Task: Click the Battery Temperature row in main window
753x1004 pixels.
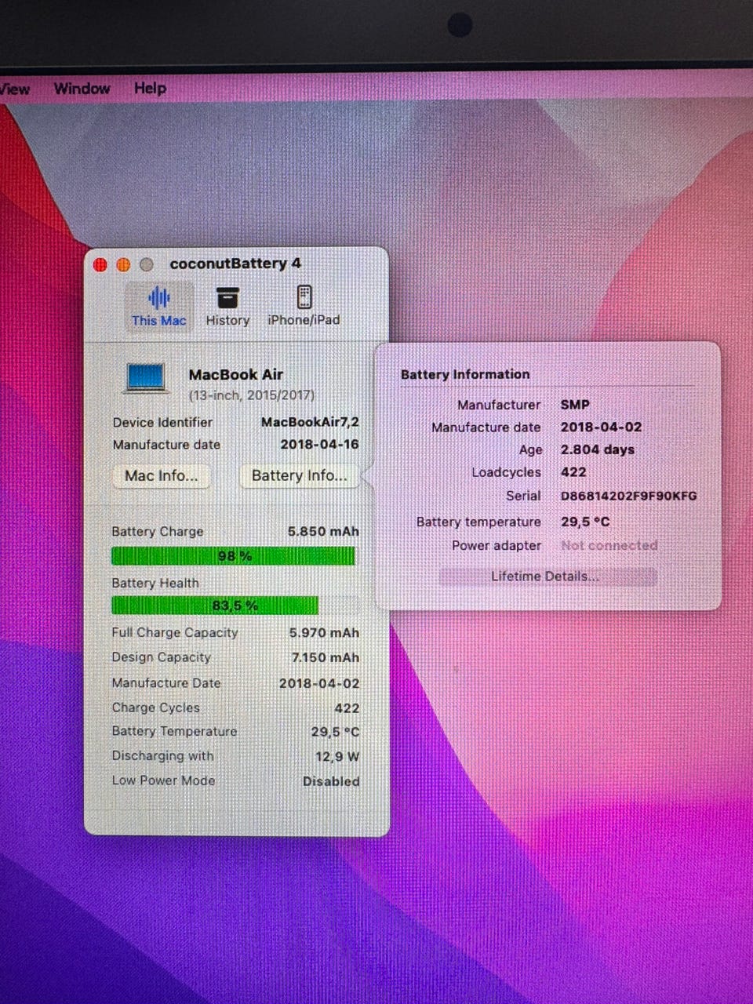Action: click(x=235, y=732)
